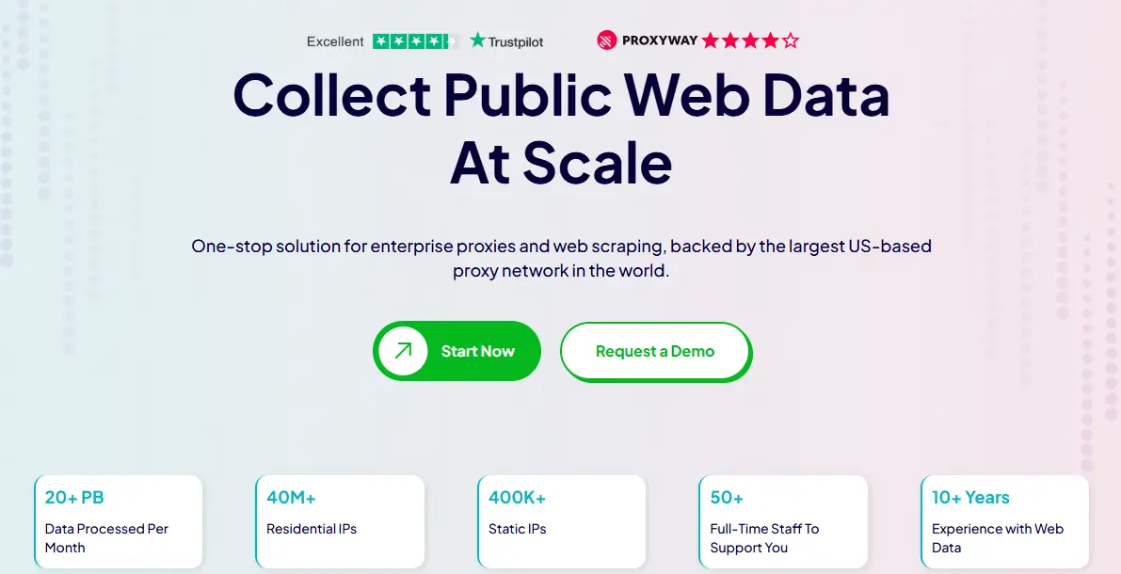1121x574 pixels.
Task: Select the 20+ PB data processed card
Action: 119,521
